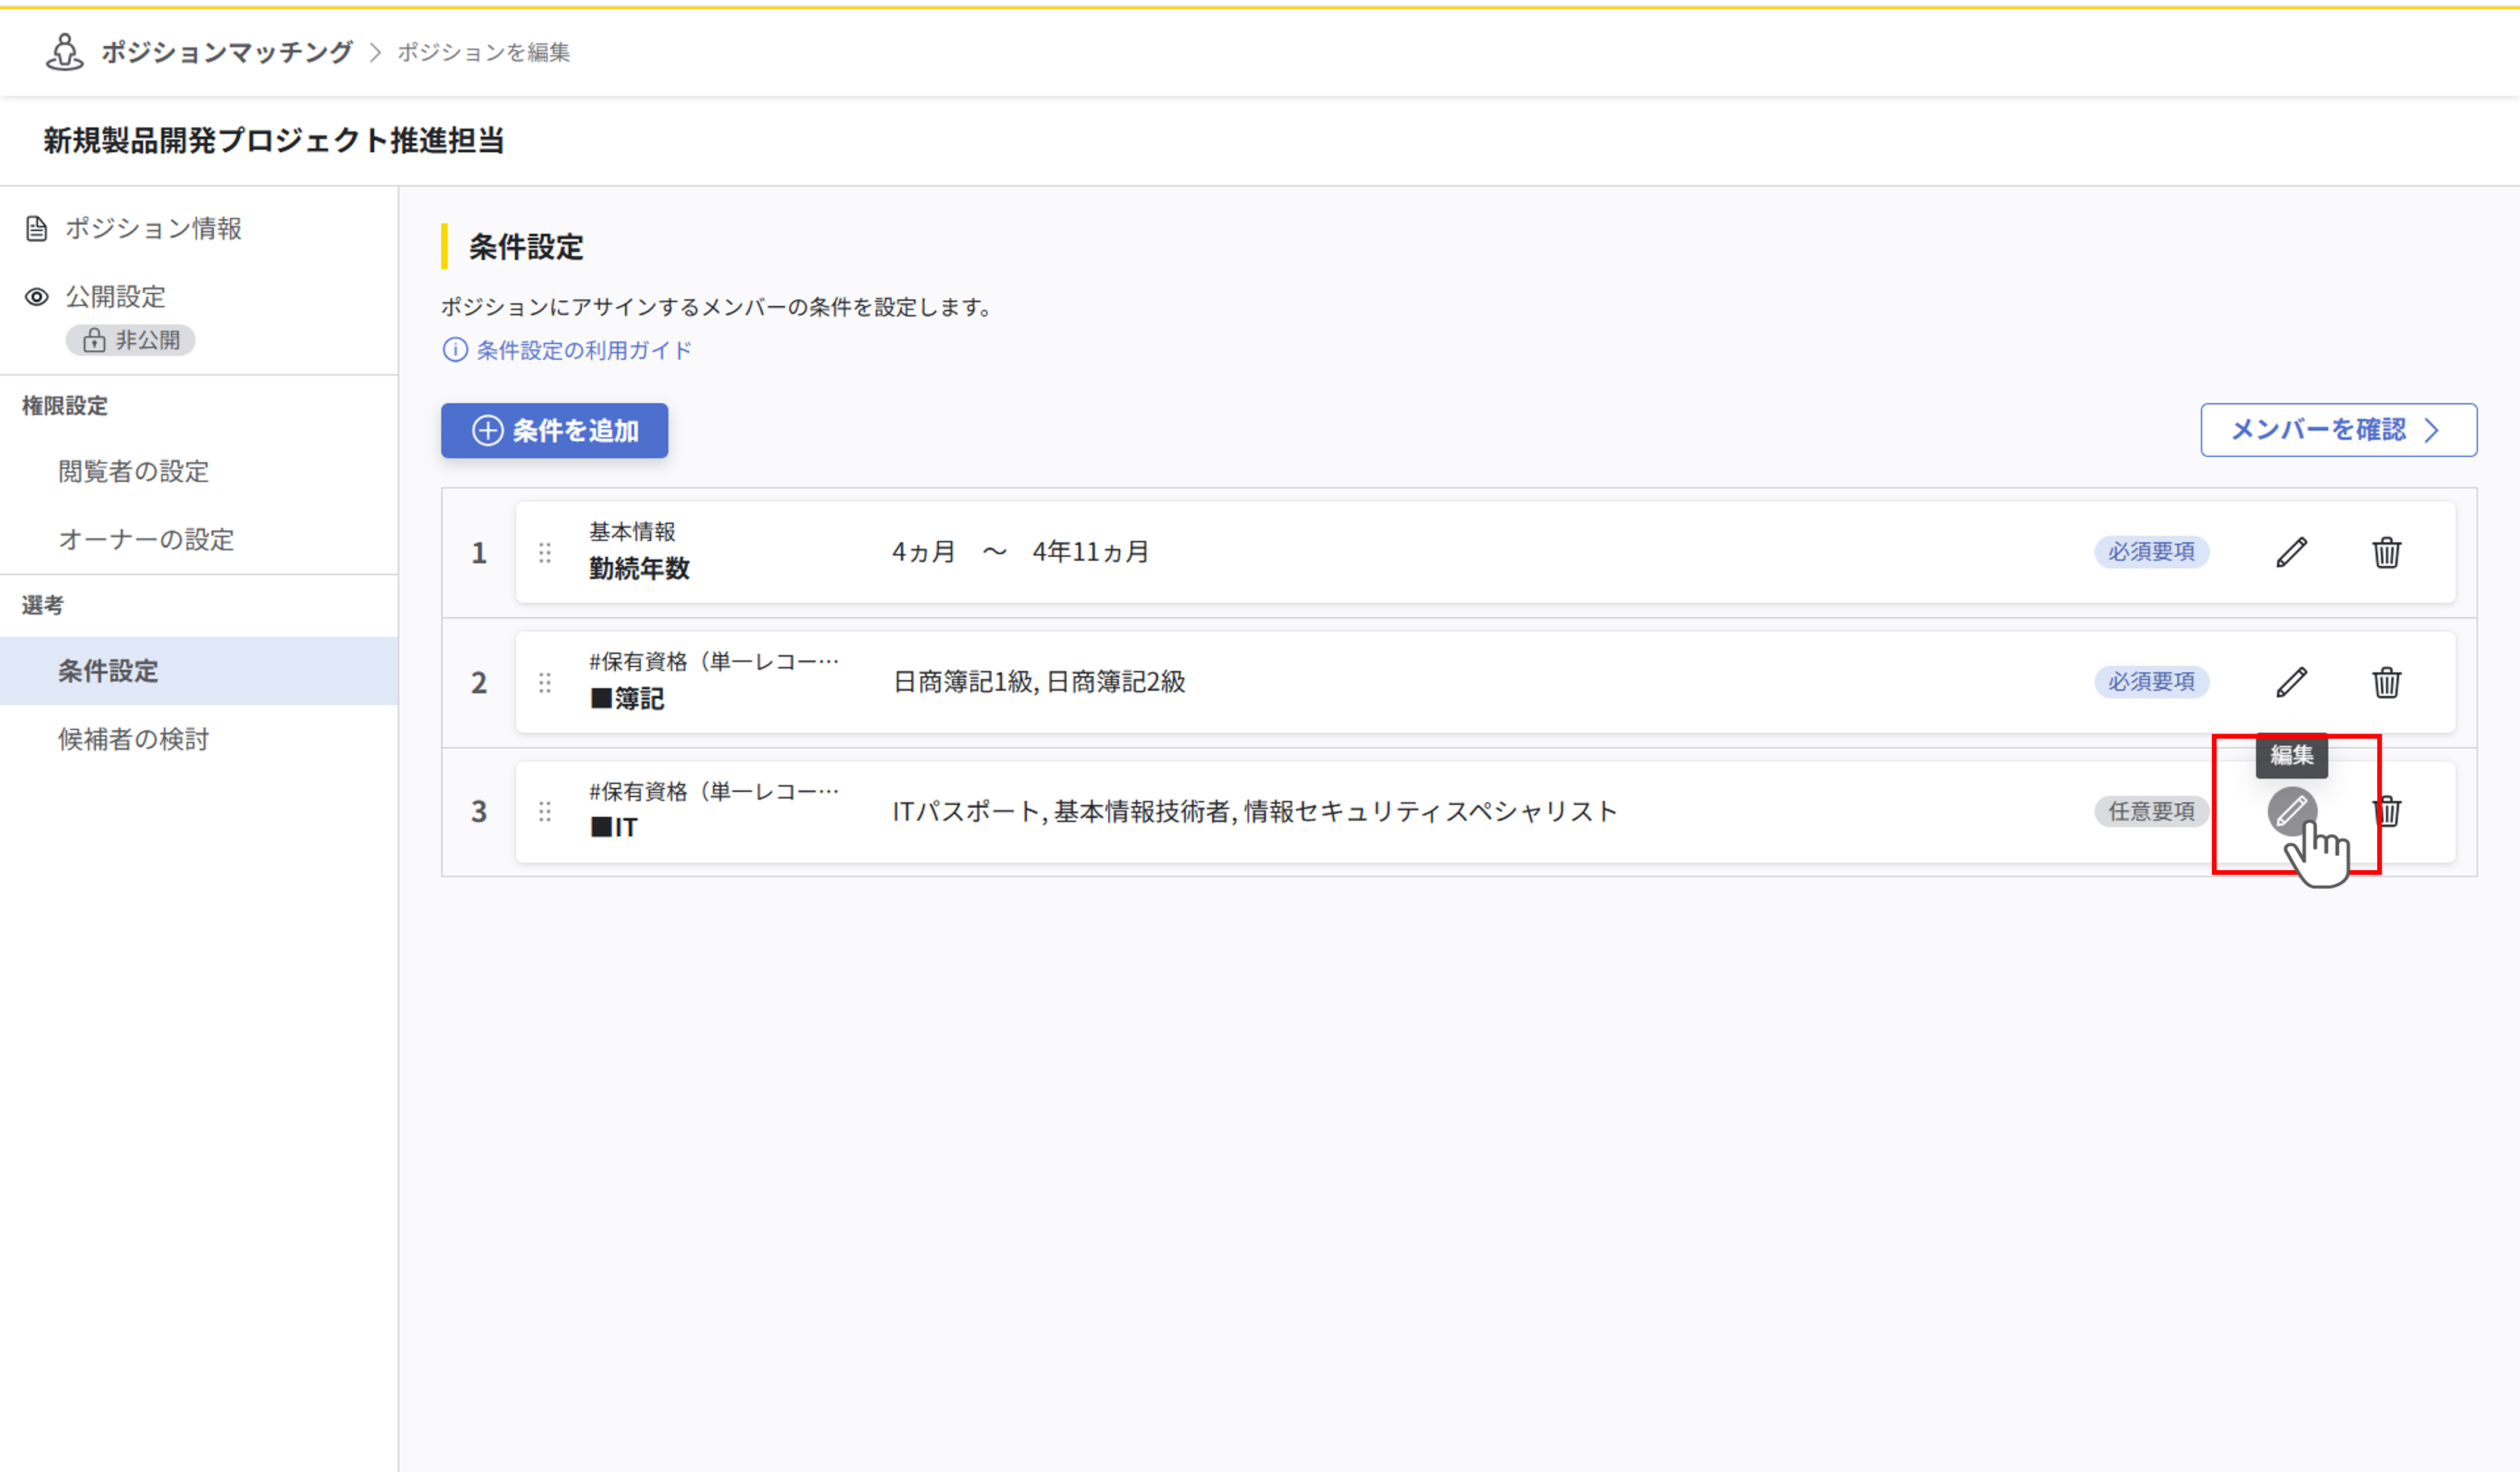Click chevron arrow on メンバーを確認
2520x1472 pixels.
click(2432, 430)
